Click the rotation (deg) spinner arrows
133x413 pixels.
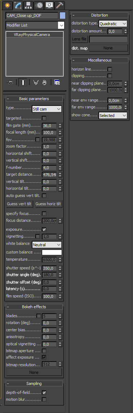pos(60,323)
